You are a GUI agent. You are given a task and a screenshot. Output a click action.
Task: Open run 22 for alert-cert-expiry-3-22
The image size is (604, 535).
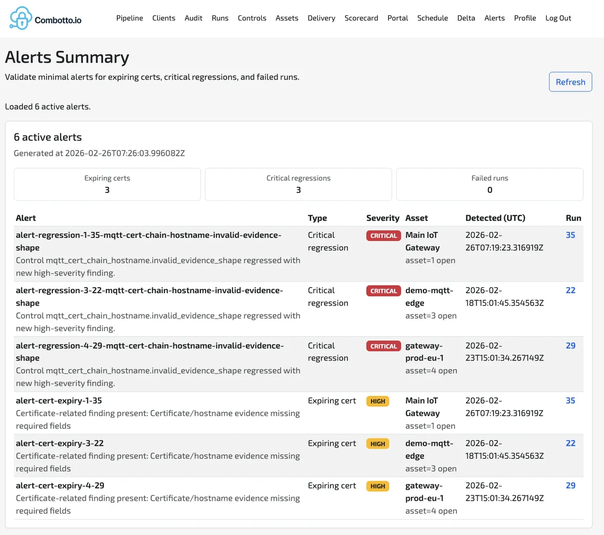click(570, 443)
